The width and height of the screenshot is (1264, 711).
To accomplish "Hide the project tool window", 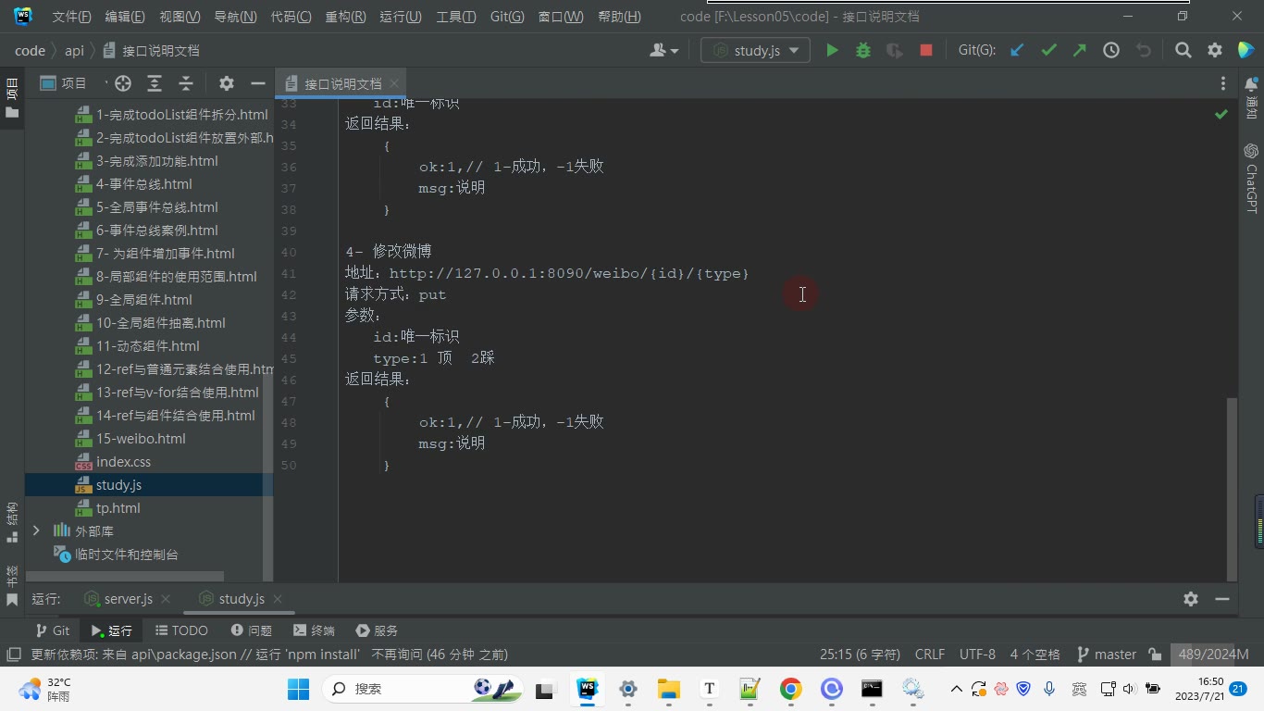I will pos(258,83).
